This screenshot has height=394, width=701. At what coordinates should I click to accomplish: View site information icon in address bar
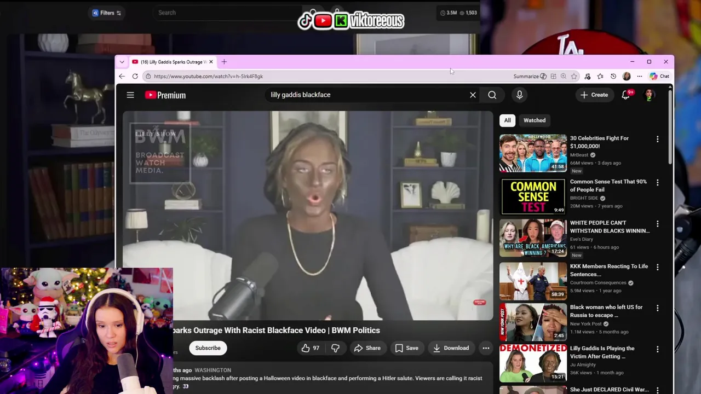tap(148, 77)
